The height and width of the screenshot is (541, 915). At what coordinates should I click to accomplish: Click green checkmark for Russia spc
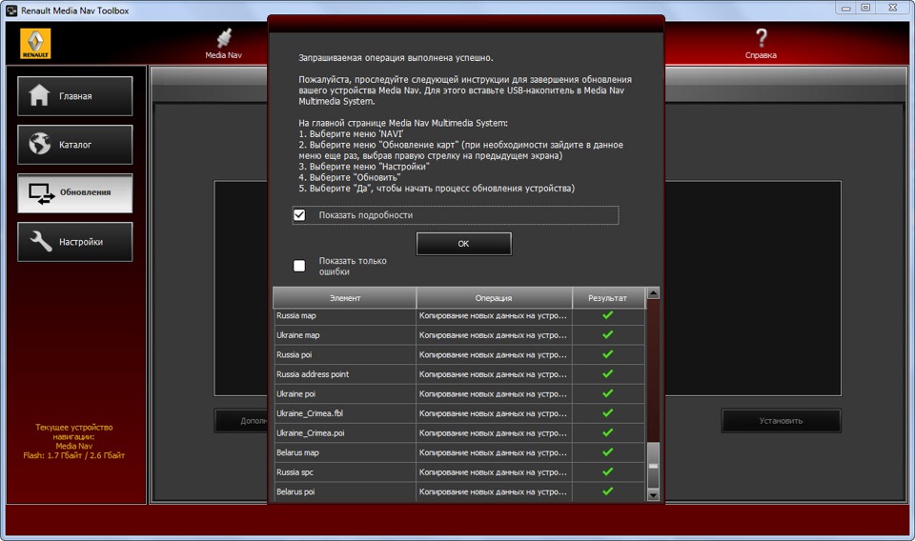pyautogui.click(x=607, y=471)
